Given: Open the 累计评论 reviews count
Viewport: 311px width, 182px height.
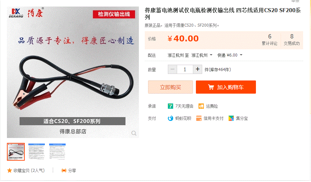Looking at the screenshot, I should point(269,40).
